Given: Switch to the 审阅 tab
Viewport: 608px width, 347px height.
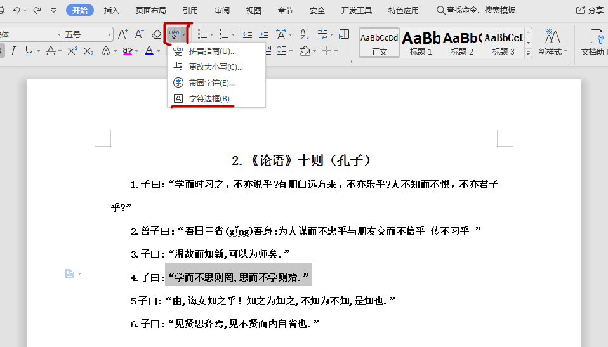Looking at the screenshot, I should point(222,11).
